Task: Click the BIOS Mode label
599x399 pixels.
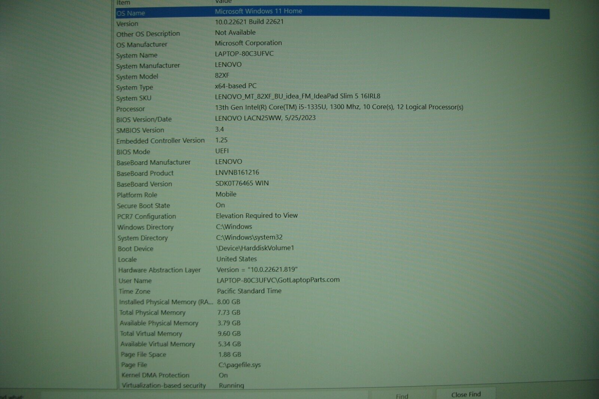Action: click(x=133, y=152)
